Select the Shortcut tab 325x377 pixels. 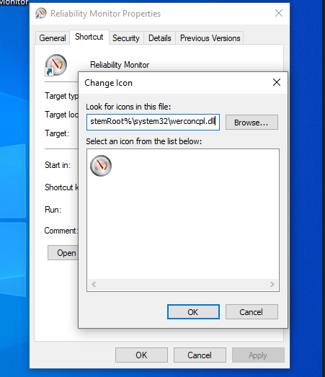(89, 37)
